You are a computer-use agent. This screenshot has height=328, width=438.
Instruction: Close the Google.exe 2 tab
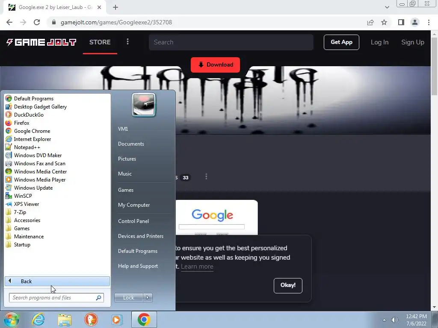99,7
